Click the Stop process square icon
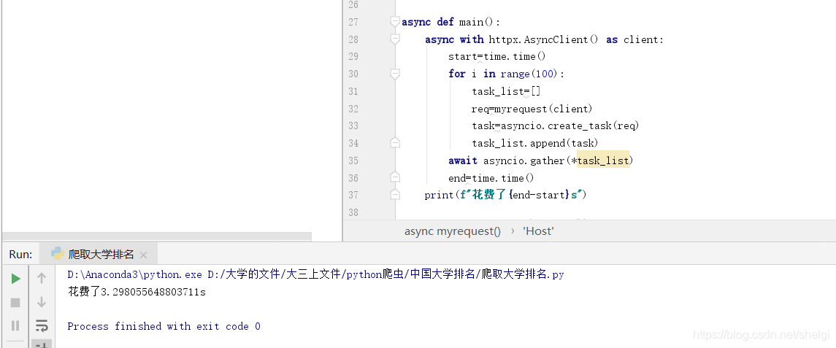 (x=15, y=303)
